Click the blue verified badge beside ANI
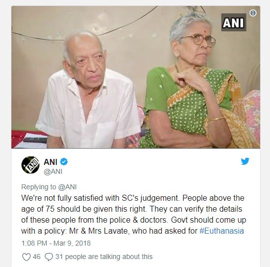This screenshot has height=267, width=270. [64, 162]
